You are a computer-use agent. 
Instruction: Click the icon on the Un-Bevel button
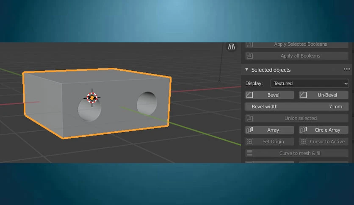(x=304, y=95)
